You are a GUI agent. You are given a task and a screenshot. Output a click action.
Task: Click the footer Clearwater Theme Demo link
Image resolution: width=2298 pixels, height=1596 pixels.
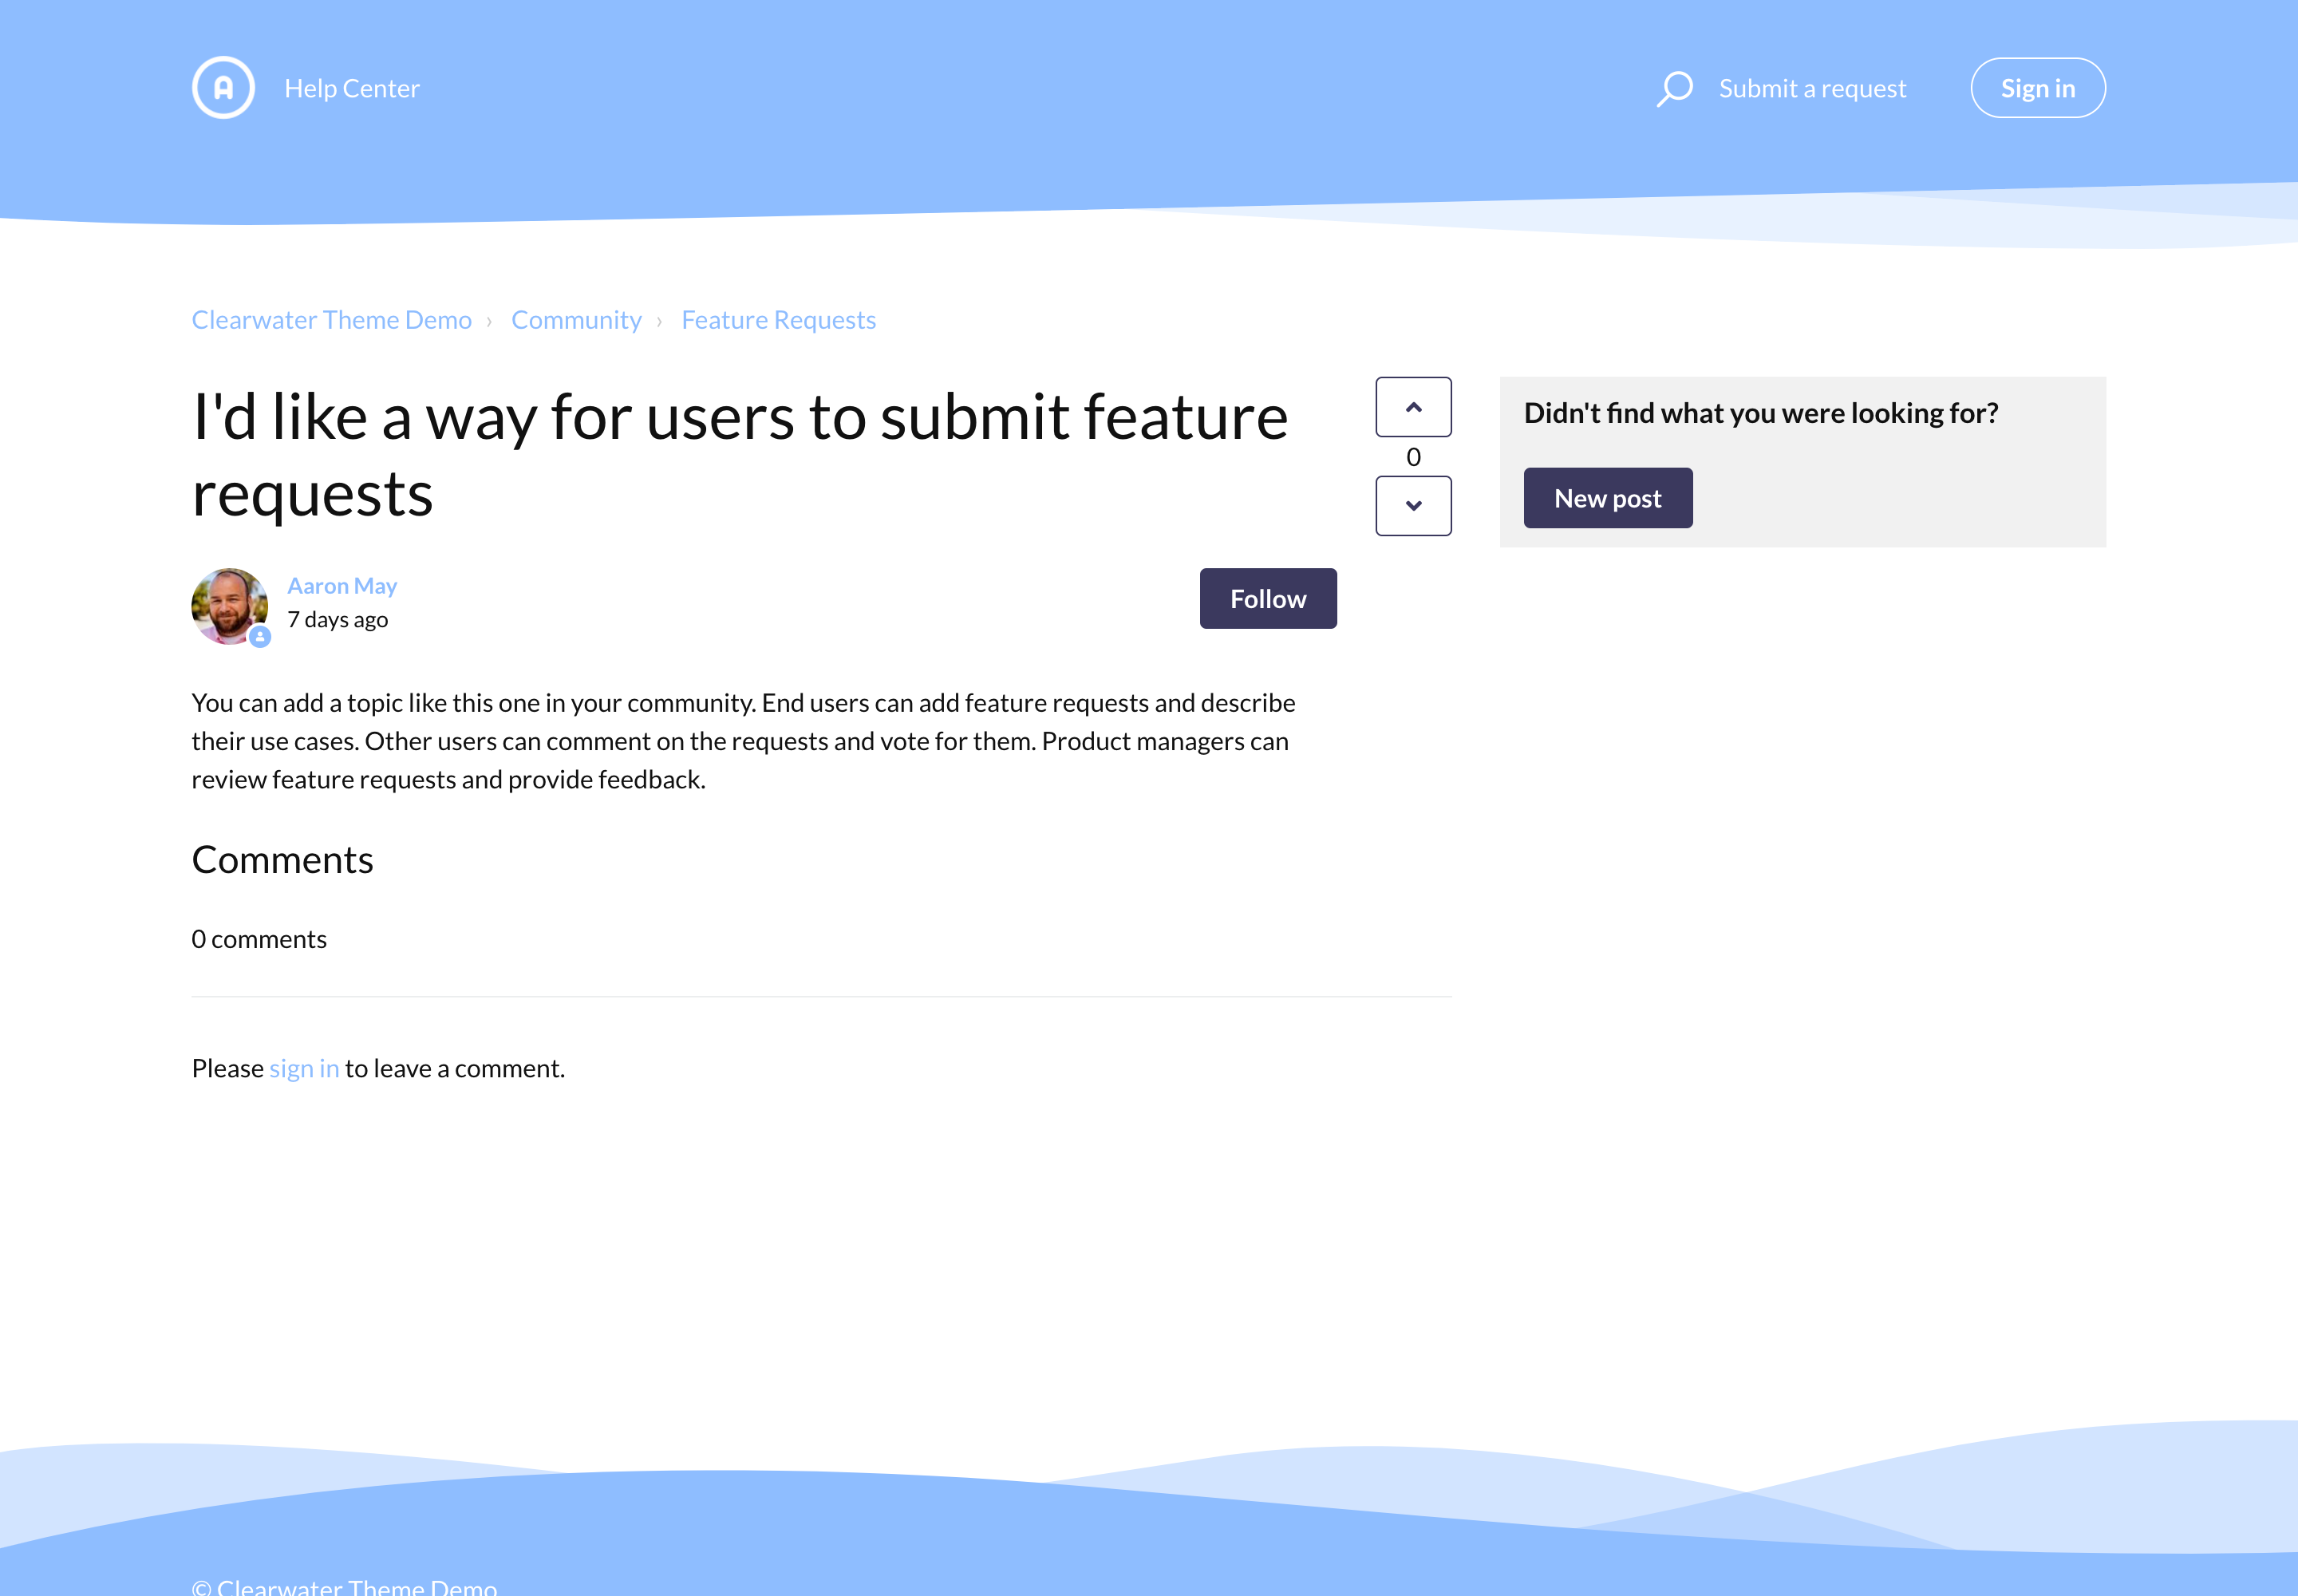tap(357, 1586)
